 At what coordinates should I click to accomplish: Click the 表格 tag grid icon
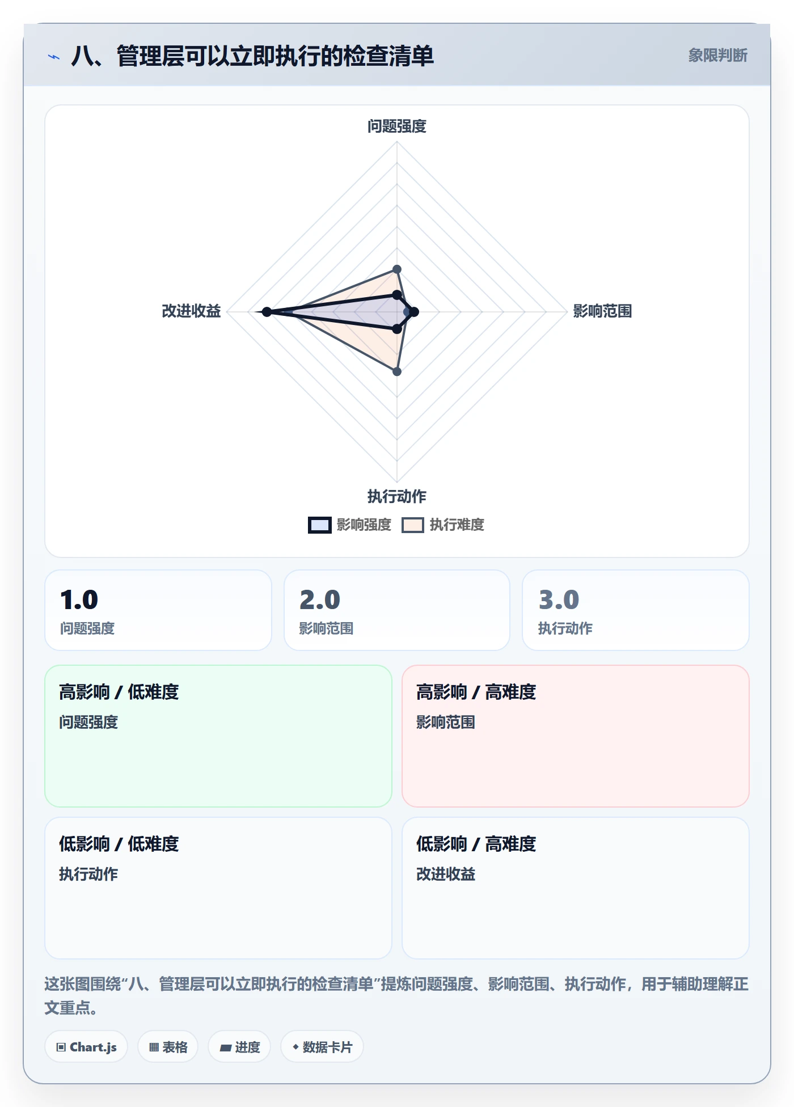pyautogui.click(x=154, y=1047)
